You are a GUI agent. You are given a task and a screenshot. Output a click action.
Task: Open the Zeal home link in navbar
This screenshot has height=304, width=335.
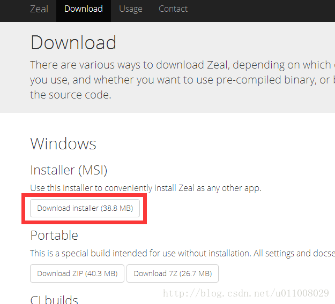point(39,9)
